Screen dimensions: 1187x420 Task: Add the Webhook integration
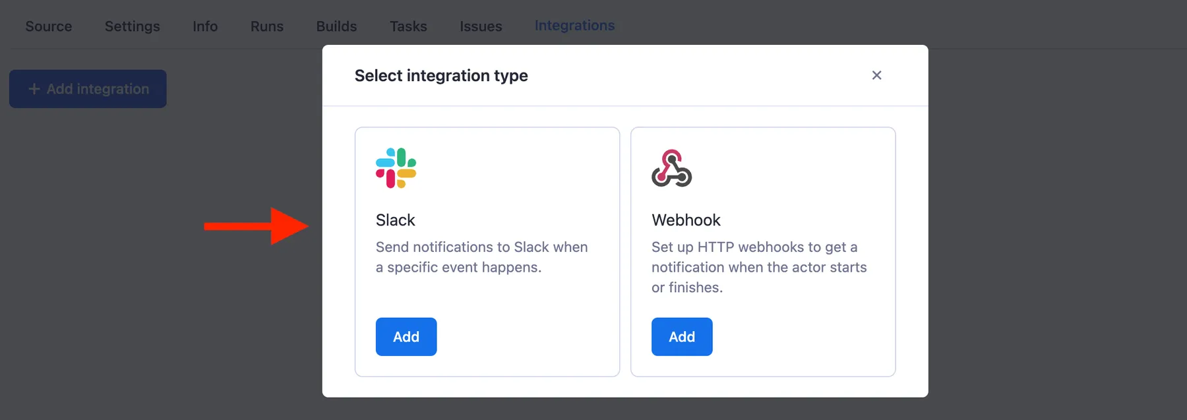[x=682, y=337]
